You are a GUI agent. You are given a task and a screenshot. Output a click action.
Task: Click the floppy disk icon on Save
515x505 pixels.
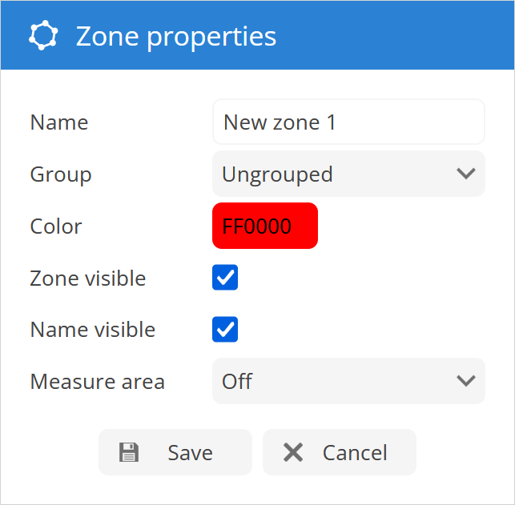(128, 453)
